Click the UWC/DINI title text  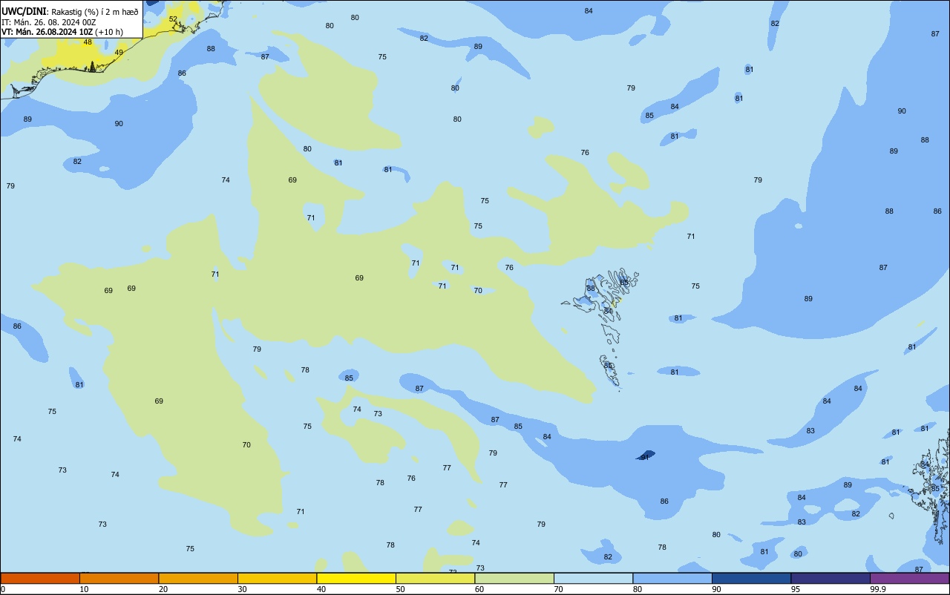[x=24, y=11]
